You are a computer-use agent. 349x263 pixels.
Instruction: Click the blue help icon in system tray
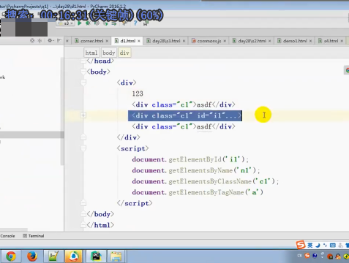[x=315, y=256]
